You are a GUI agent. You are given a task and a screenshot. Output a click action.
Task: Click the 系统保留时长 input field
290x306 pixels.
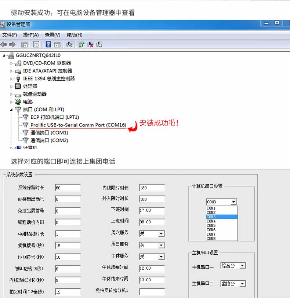tap(68, 188)
